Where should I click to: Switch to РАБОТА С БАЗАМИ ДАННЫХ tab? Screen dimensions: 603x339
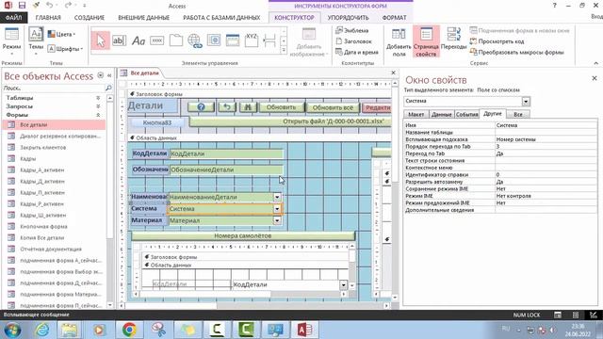pyautogui.click(x=221, y=18)
